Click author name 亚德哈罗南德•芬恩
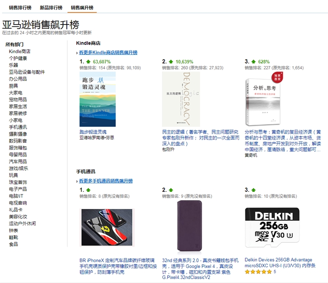 (97, 138)
